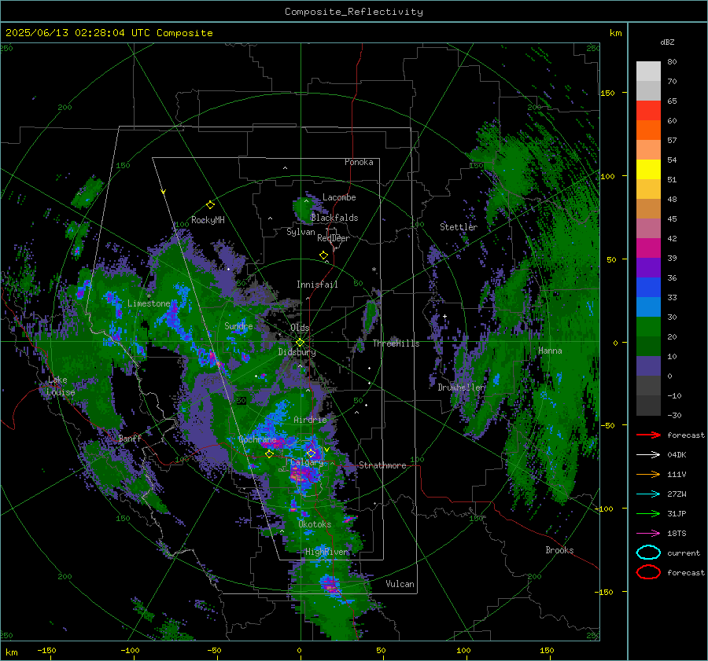
Task: Click the Brooks city label
Action: coord(559,550)
